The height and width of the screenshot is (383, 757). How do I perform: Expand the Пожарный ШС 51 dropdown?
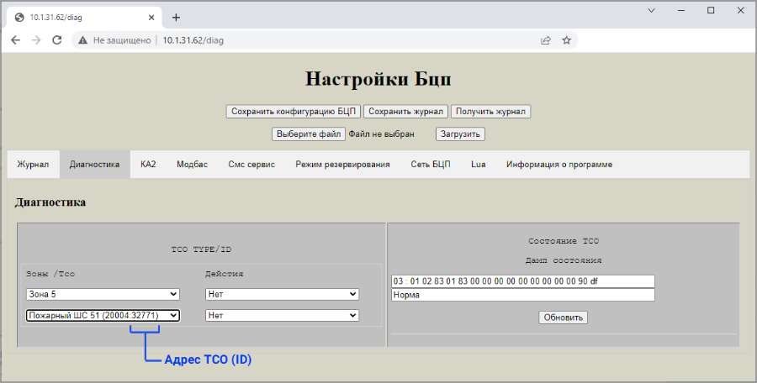pyautogui.click(x=103, y=316)
